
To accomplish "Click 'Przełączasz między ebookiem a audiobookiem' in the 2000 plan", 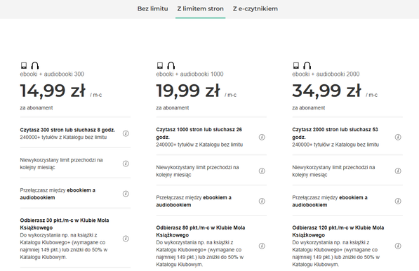I will [x=330, y=201].
